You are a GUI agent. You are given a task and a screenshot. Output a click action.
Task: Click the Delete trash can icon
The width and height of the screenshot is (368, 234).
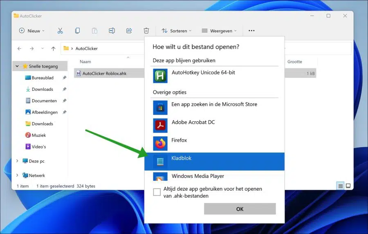[146, 31]
